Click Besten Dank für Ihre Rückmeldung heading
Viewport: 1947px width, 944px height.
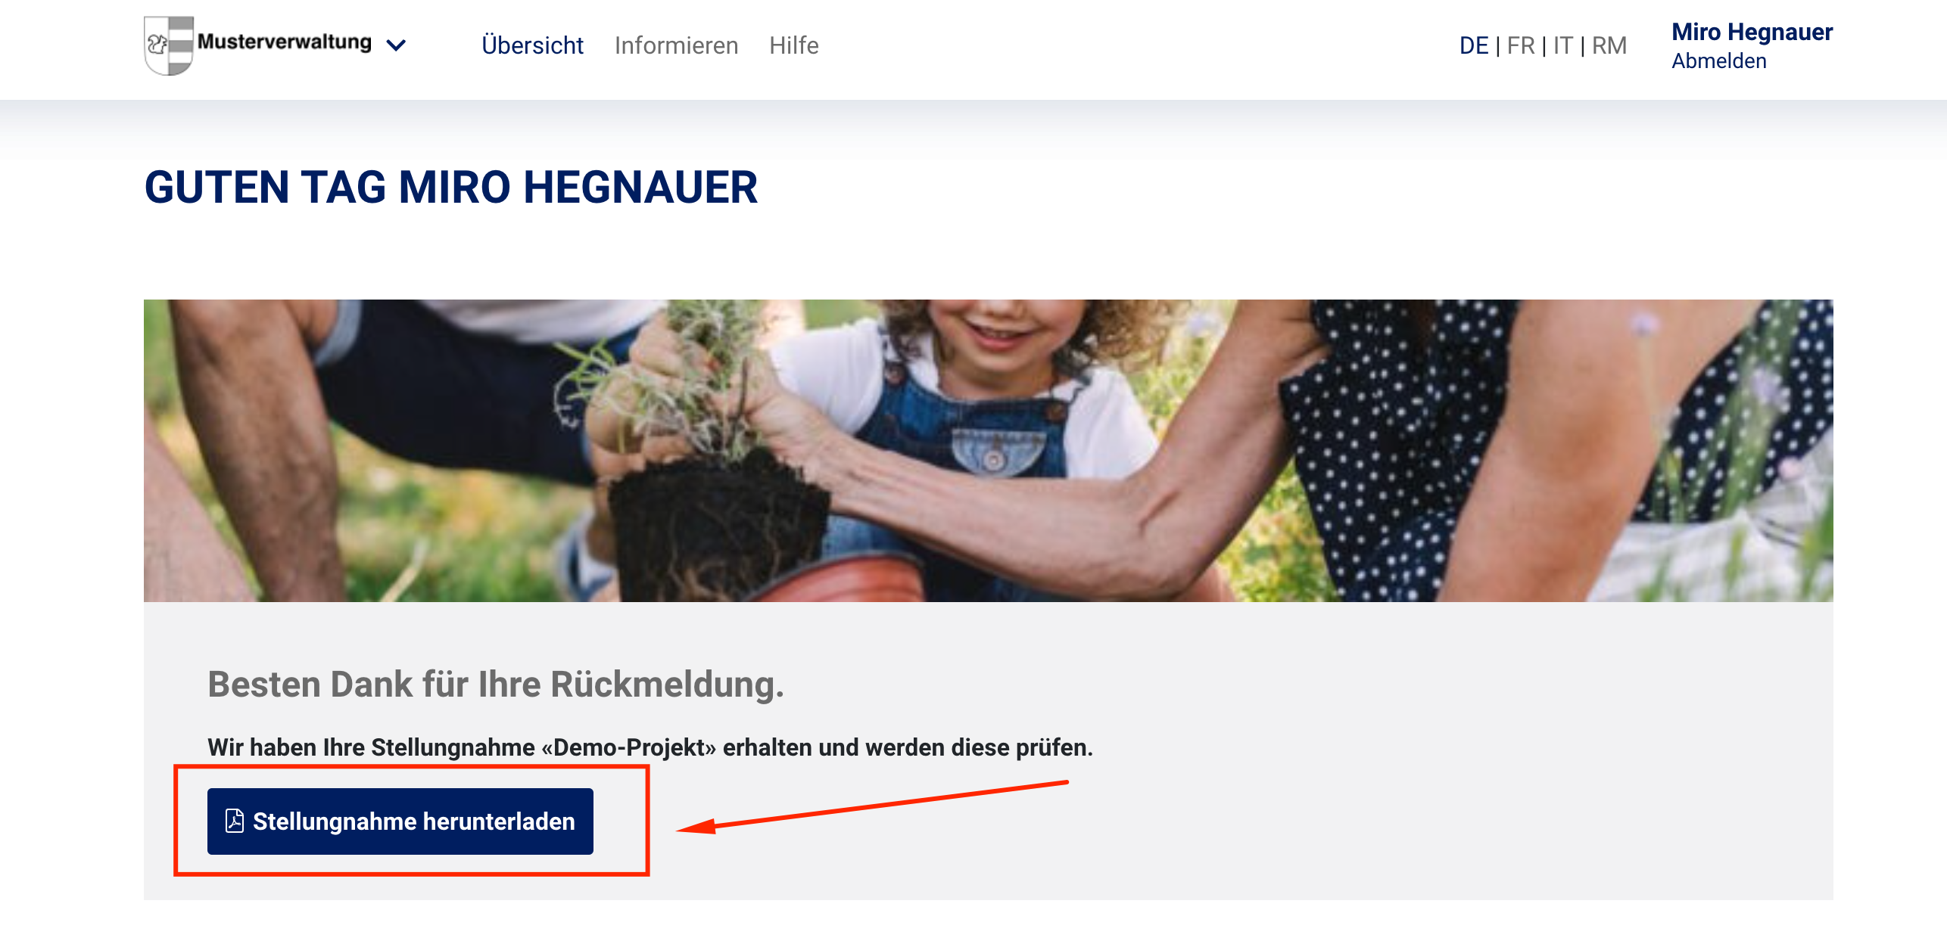point(496,684)
